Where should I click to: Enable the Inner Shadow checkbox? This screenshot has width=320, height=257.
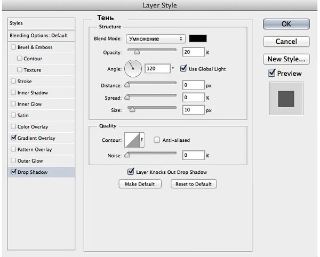click(13, 92)
